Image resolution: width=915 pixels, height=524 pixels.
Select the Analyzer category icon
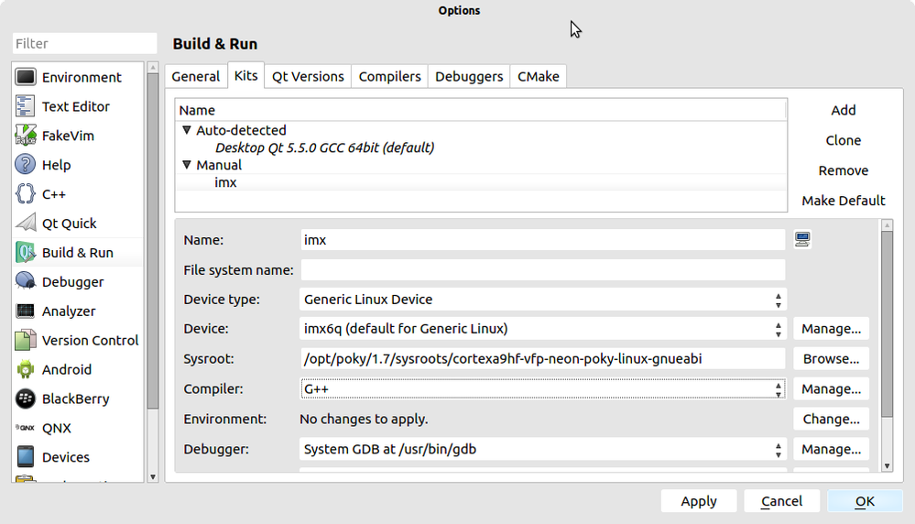[x=26, y=311]
